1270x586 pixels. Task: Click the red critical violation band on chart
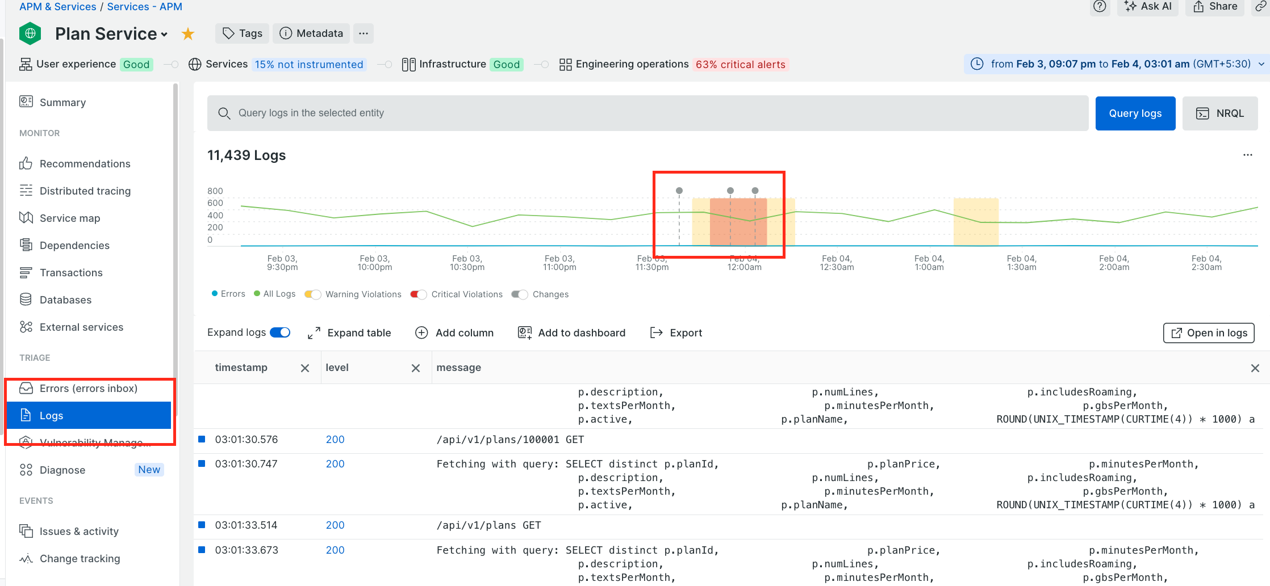tap(738, 222)
